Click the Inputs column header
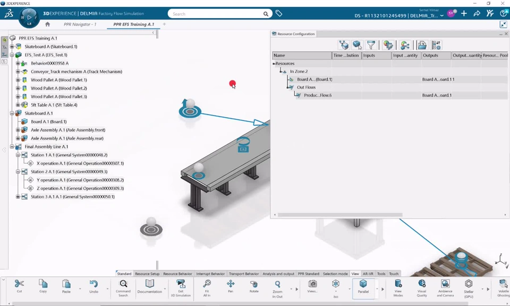 point(377,56)
